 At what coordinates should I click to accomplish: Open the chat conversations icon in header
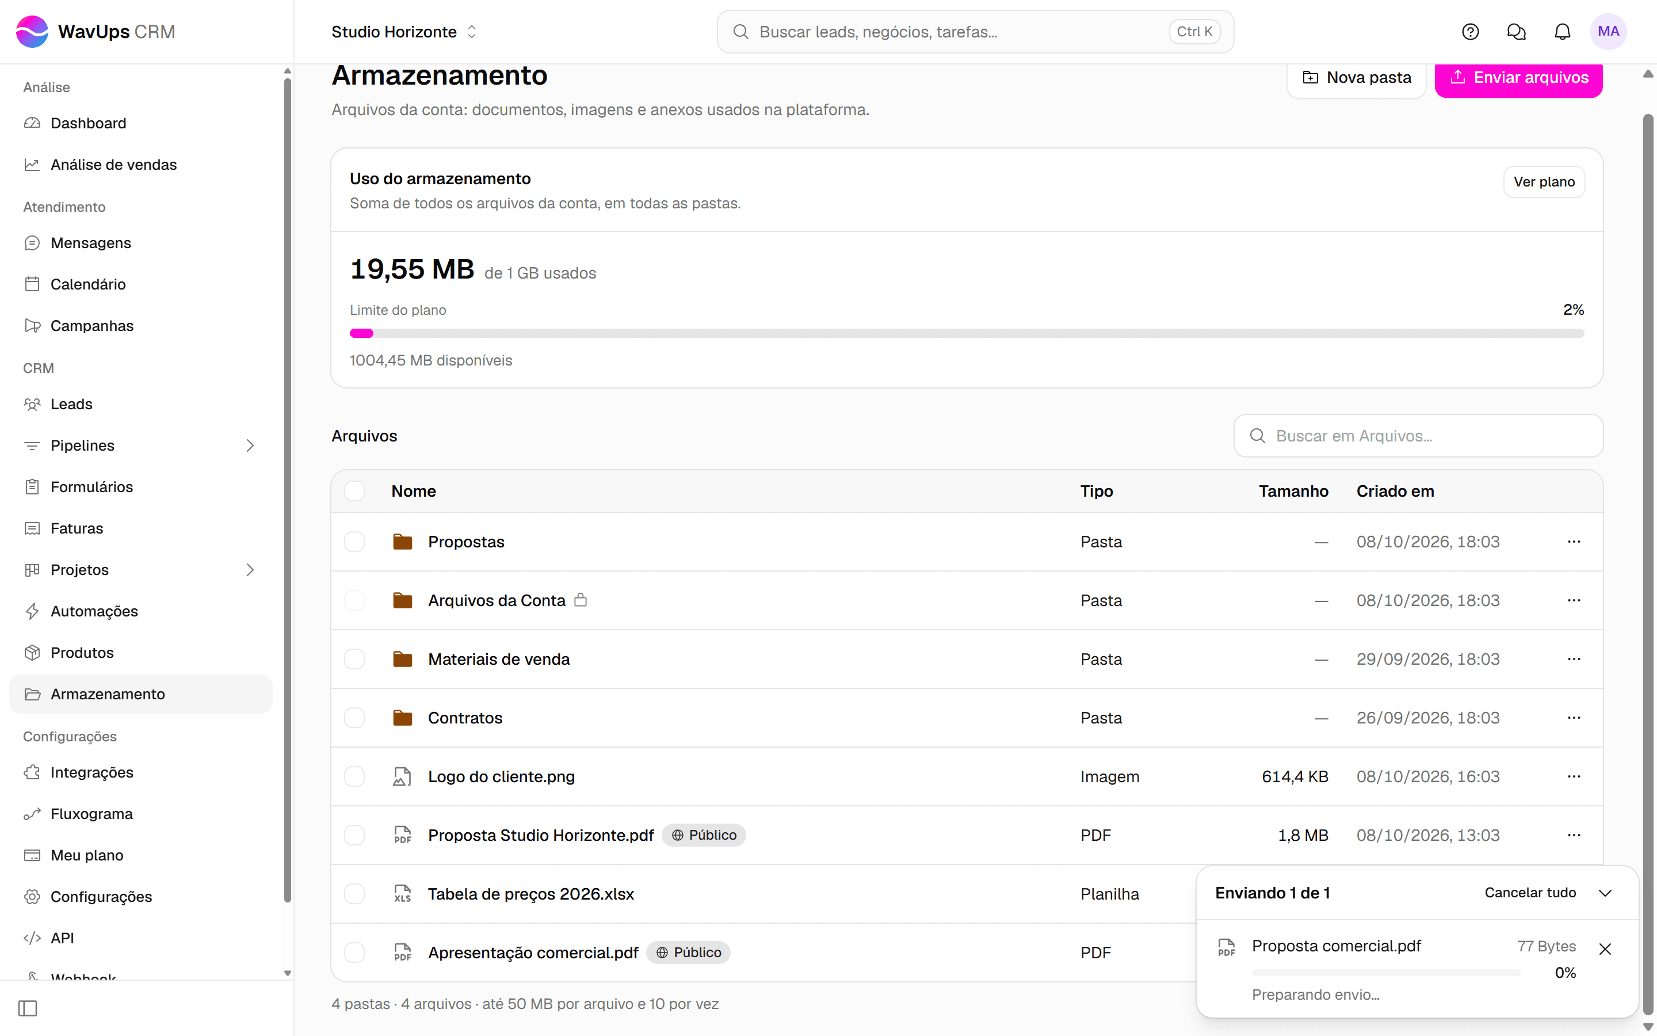1516,32
